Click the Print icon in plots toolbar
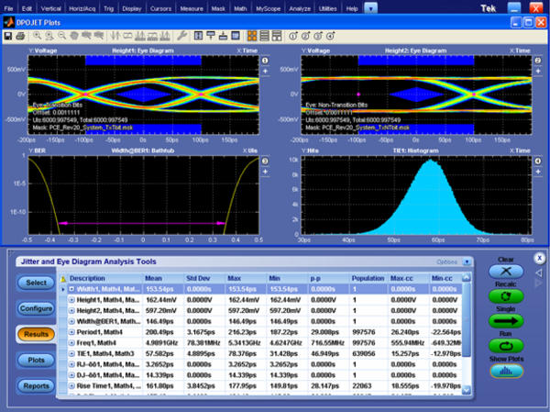Viewport: 550px width, 412px height. [x=19, y=36]
